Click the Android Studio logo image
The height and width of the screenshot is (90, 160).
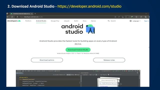[78, 29]
